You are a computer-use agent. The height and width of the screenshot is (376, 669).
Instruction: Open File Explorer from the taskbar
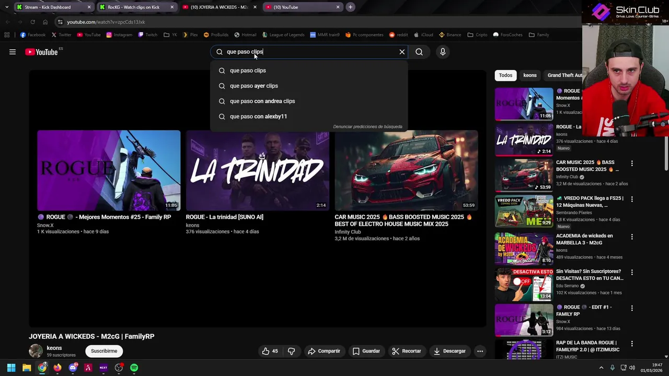[27, 368]
